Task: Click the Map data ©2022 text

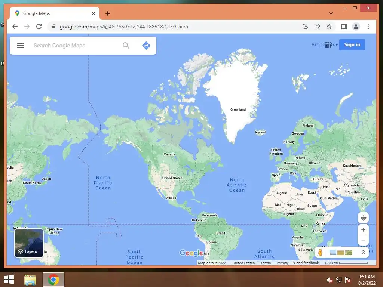Action: click(212, 263)
